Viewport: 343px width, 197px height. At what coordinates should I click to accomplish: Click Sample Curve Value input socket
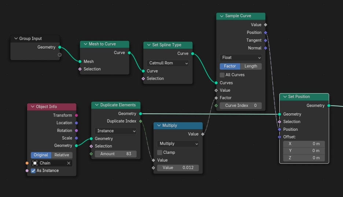[x=216, y=90]
